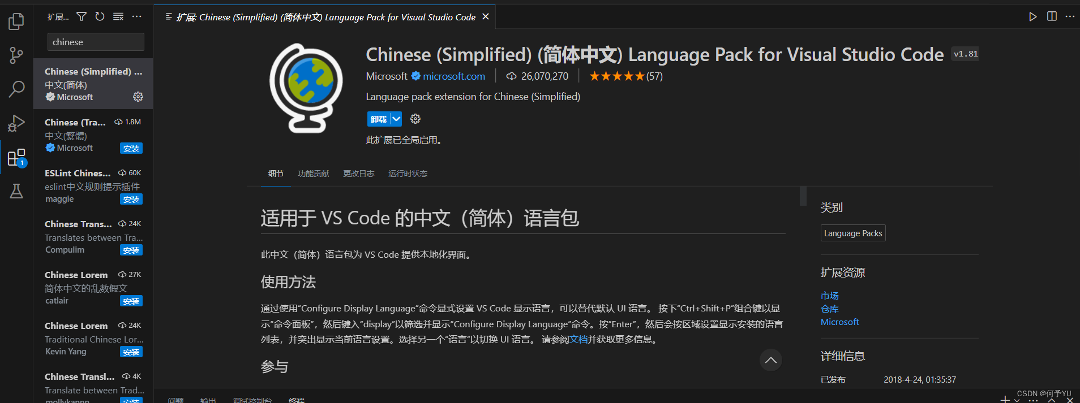Image resolution: width=1080 pixels, height=403 pixels.
Task: Open the Search view in activity bar
Action: click(x=16, y=89)
